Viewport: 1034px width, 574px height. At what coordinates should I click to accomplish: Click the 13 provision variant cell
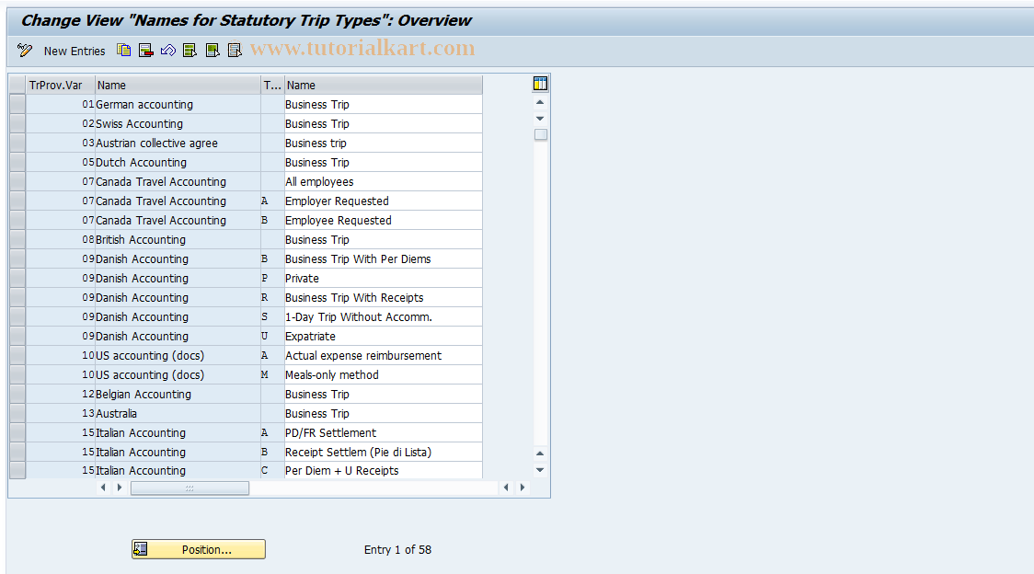pyautogui.click(x=61, y=414)
